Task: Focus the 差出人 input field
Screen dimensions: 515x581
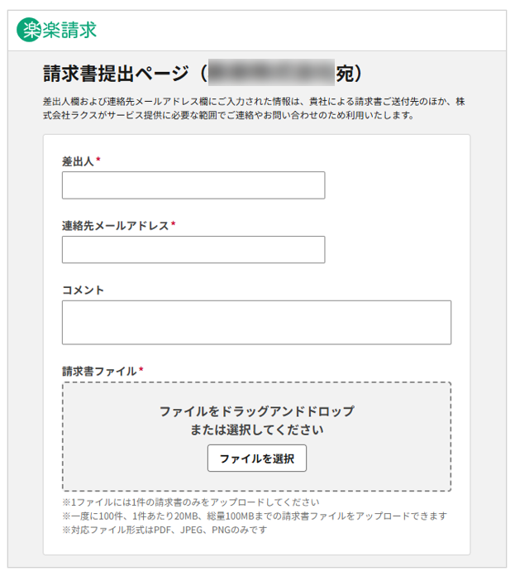Action: point(193,185)
